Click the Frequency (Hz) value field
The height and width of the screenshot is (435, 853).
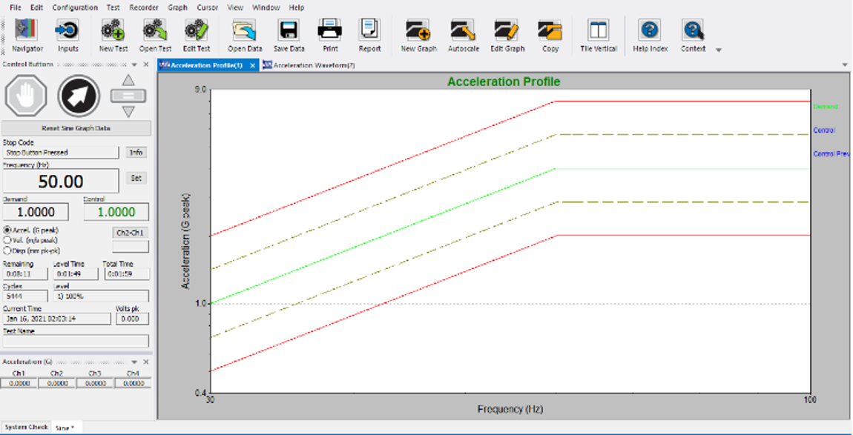(61, 181)
